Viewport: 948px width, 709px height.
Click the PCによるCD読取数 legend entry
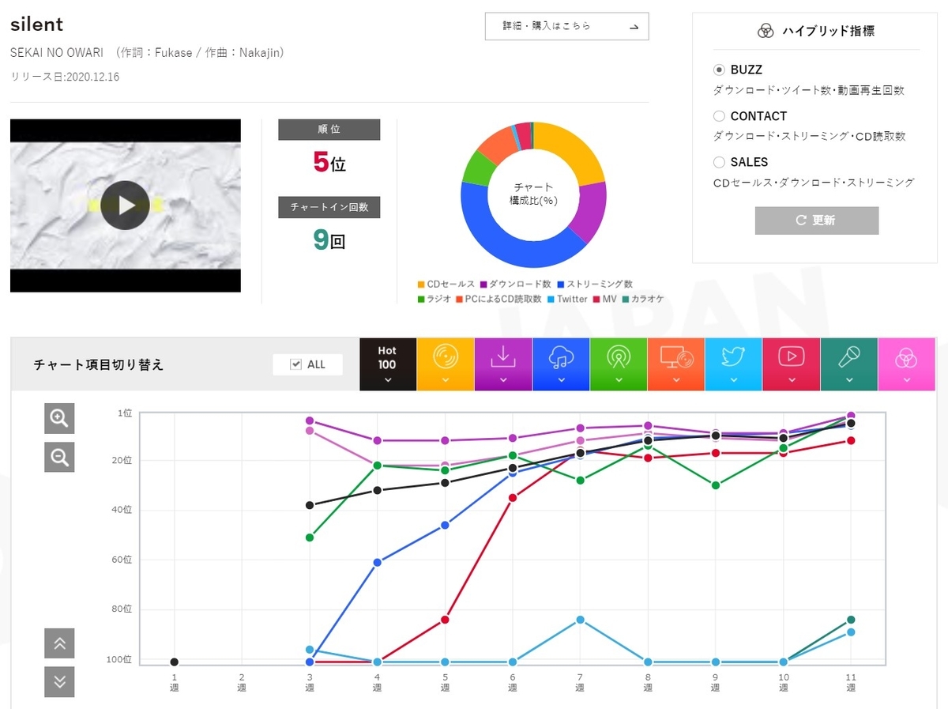coord(499,300)
